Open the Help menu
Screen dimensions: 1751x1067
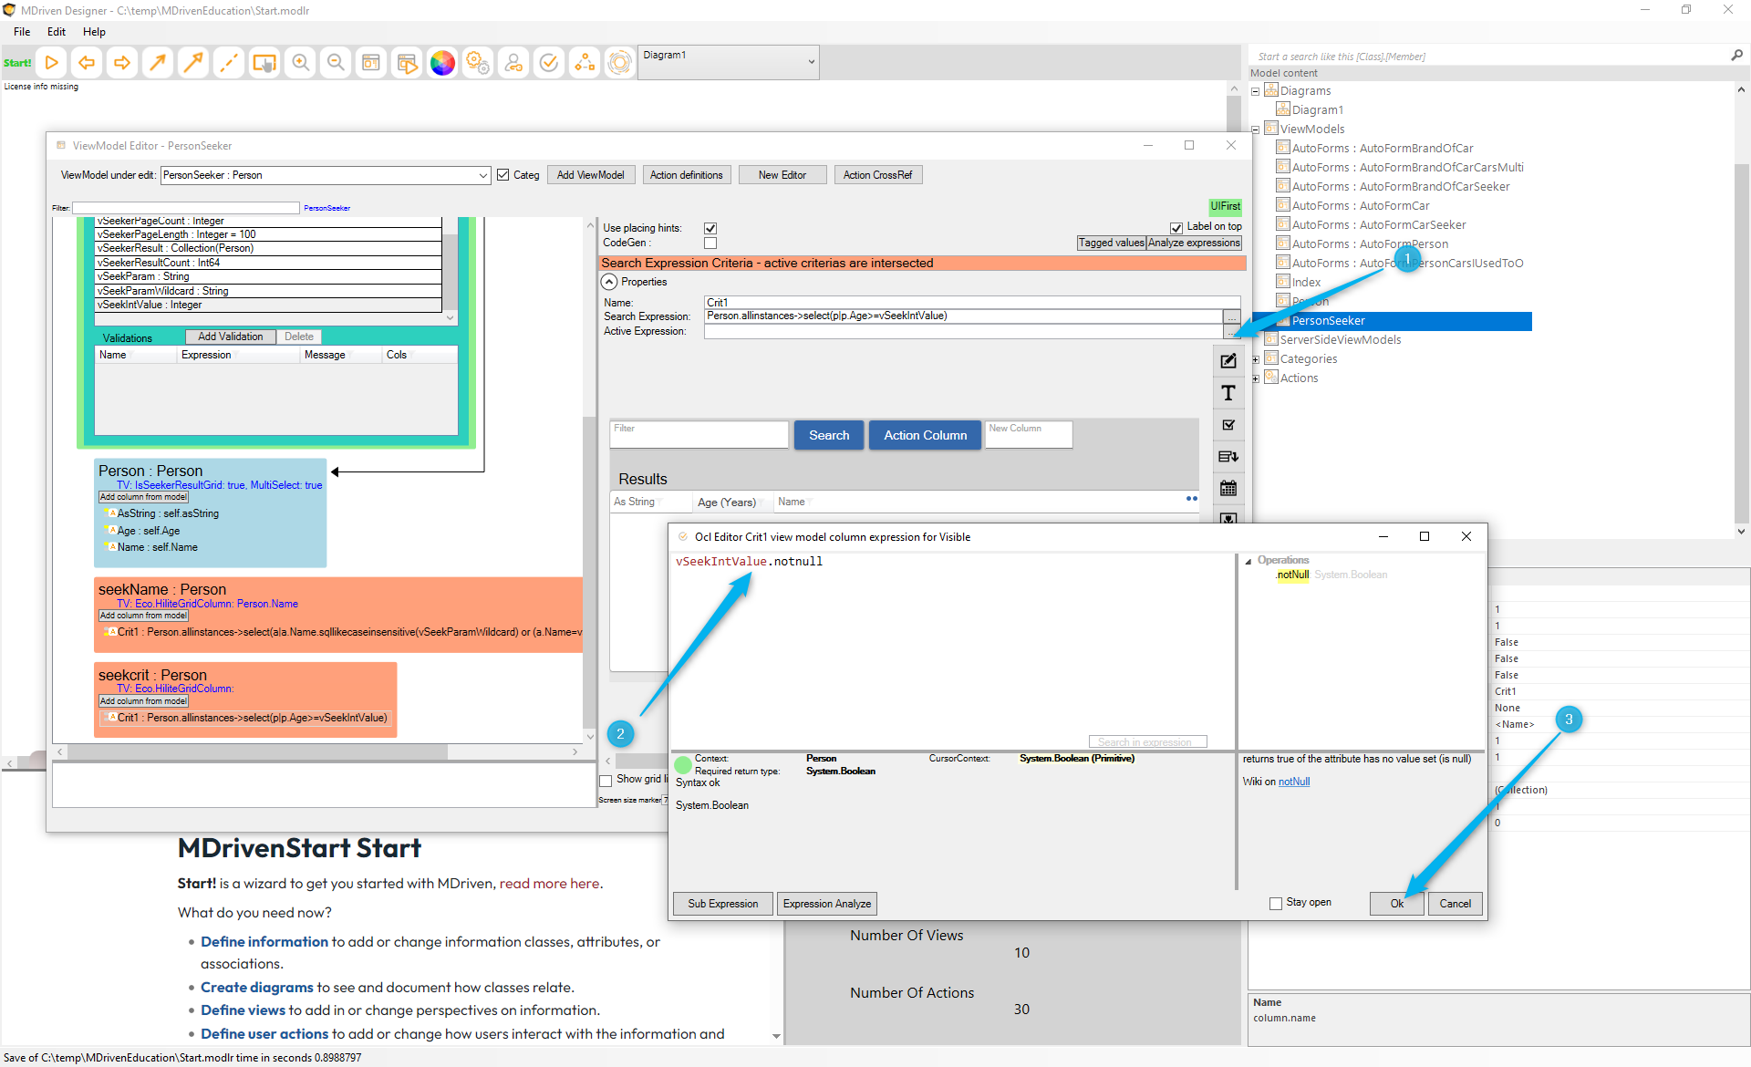pyautogui.click(x=94, y=32)
